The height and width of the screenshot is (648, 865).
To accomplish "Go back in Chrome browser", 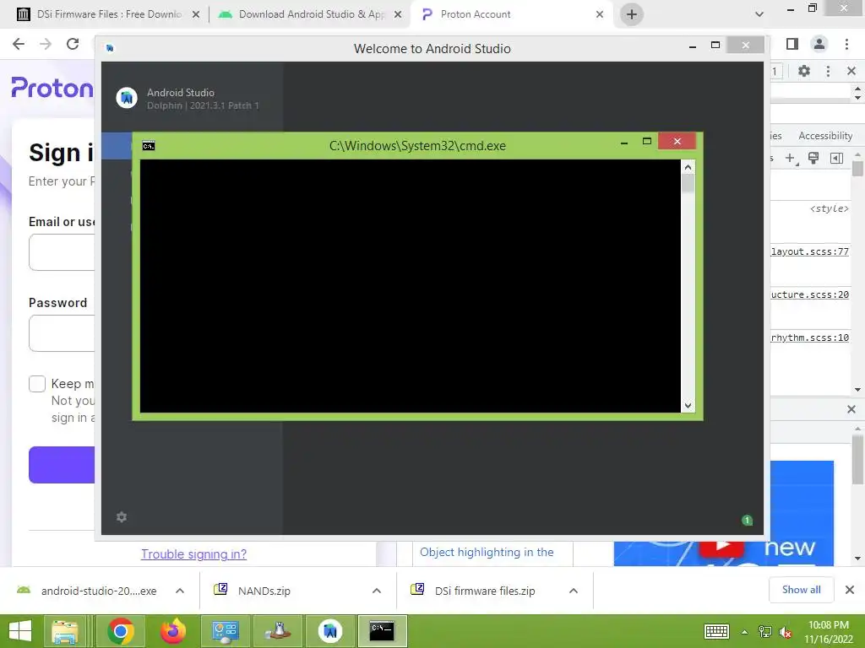I will pos(19,44).
